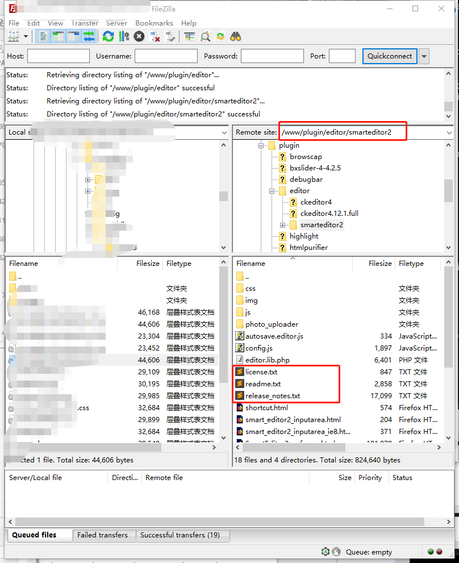The height and width of the screenshot is (563, 459).
Task: Open the File menu
Action: (14, 23)
